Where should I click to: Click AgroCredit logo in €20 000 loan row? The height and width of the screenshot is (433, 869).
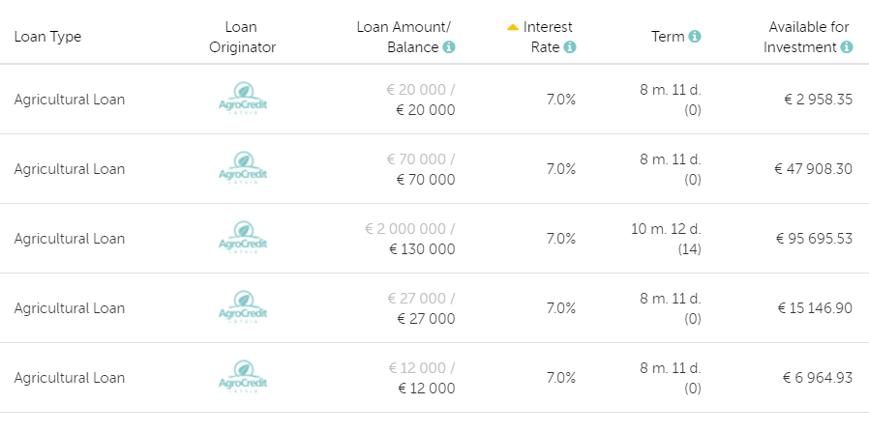tap(243, 100)
